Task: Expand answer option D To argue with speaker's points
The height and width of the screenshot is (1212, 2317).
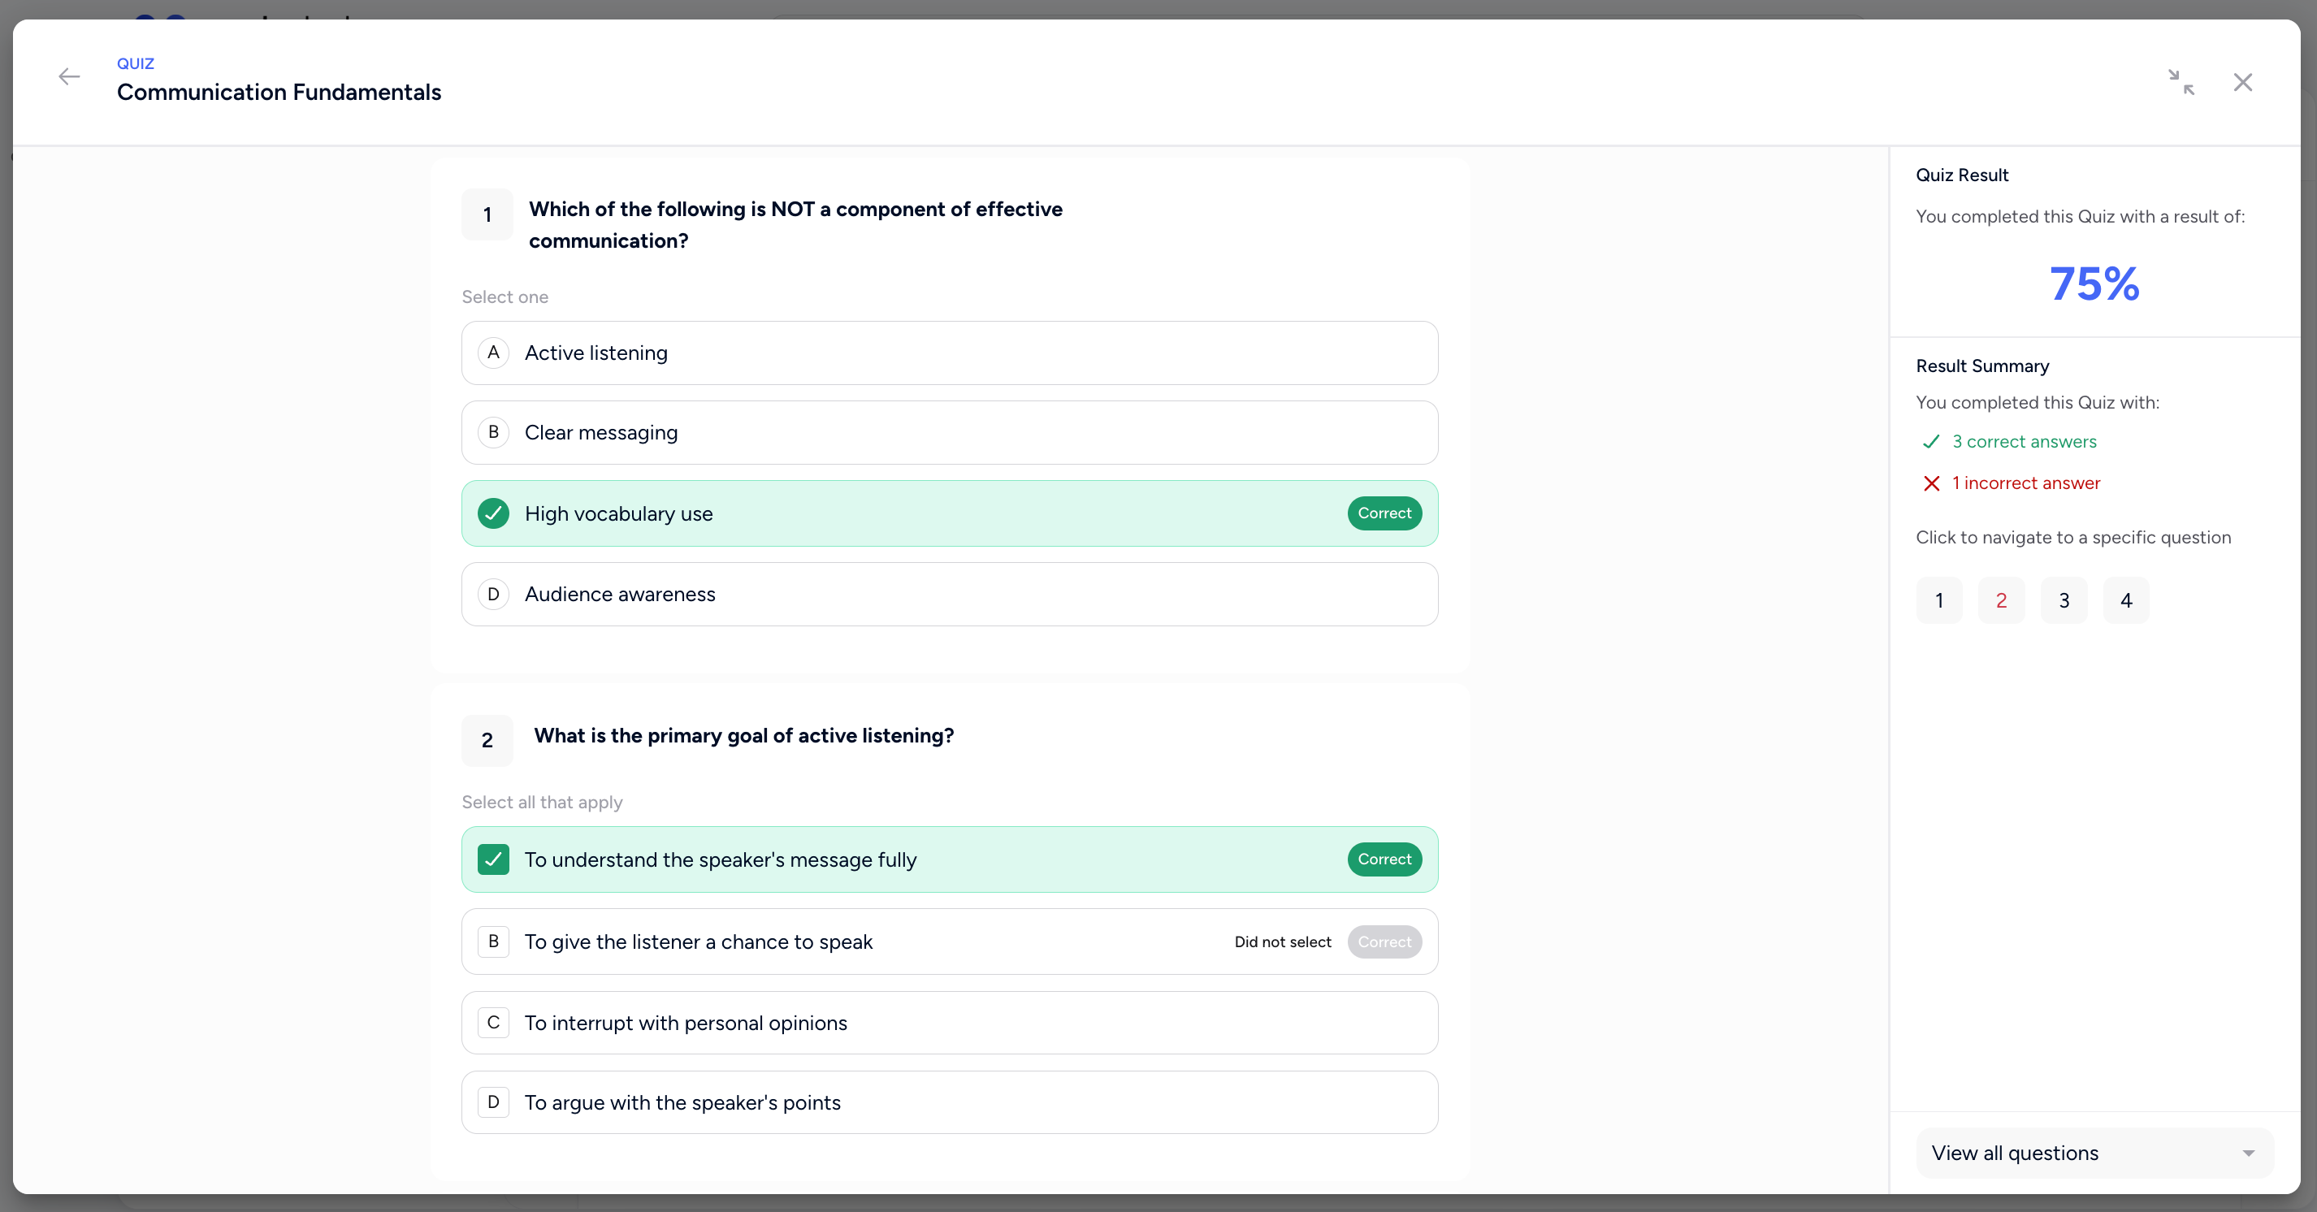Action: (949, 1102)
